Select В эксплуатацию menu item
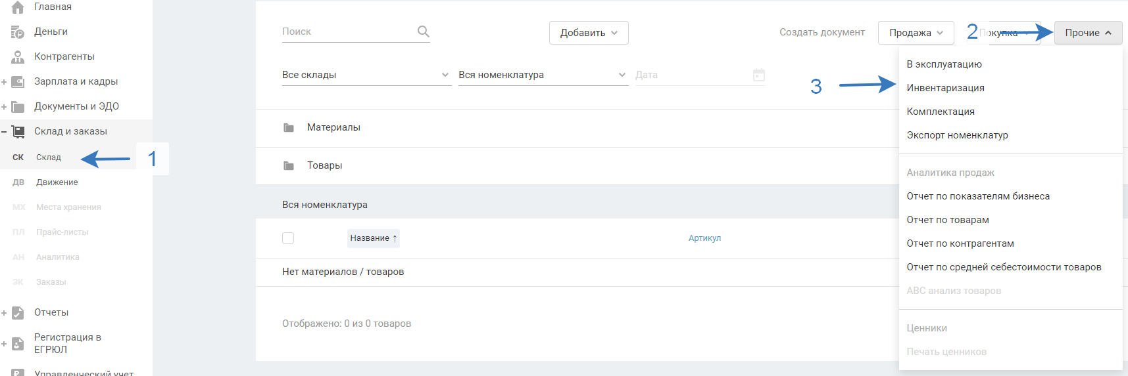The height and width of the screenshot is (376, 1128). point(1010,64)
